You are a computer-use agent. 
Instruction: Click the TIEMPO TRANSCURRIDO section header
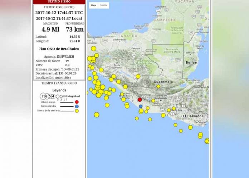59,83
